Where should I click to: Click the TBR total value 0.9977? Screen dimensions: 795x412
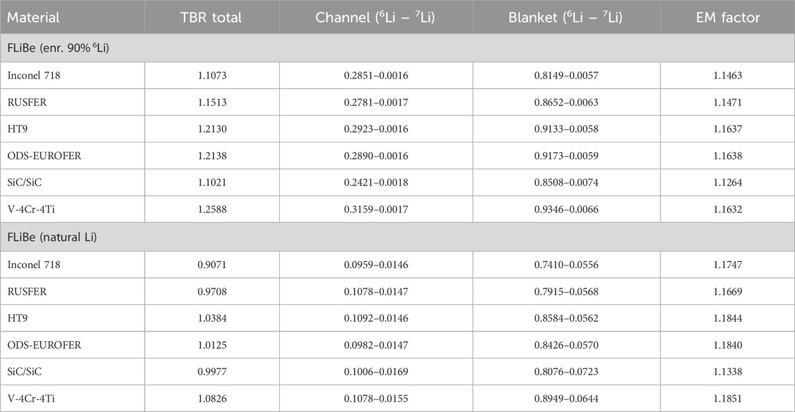(x=212, y=372)
